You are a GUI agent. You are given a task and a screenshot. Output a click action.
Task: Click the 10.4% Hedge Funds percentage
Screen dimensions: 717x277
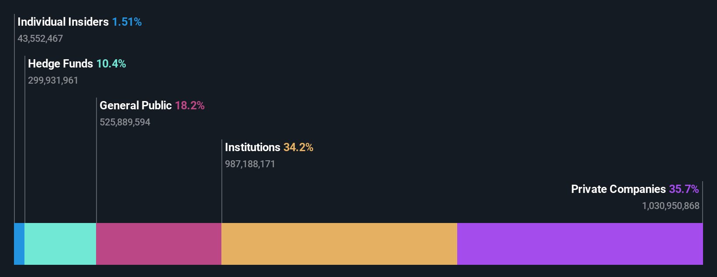[111, 64]
